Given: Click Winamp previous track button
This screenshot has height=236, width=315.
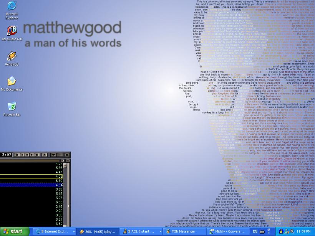Looking at the screenshot, I should [x=17, y=155].
